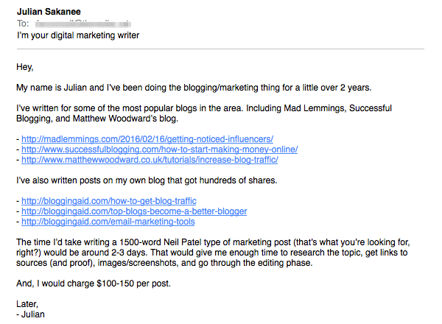Open the madlemmings.com getting-noticed-influencers link
This screenshot has height=324, width=442.
[147, 139]
